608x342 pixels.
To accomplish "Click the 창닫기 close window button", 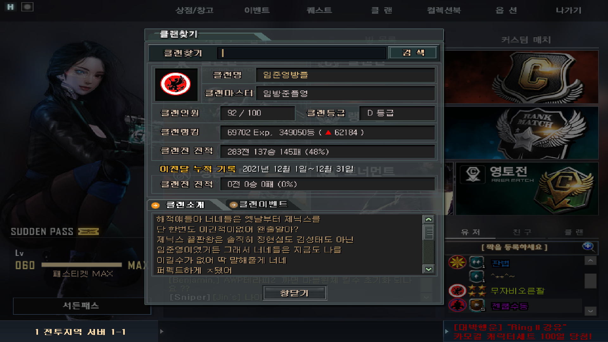I will coord(294,293).
